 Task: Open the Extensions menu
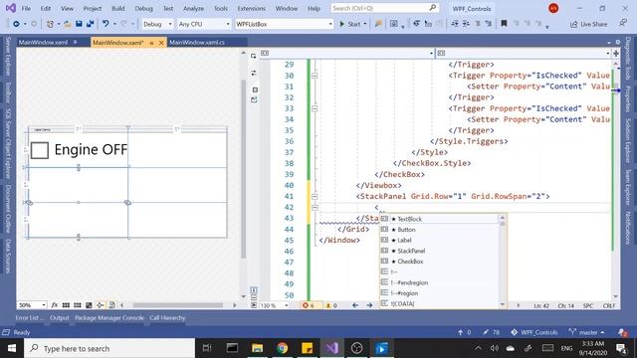click(x=252, y=8)
